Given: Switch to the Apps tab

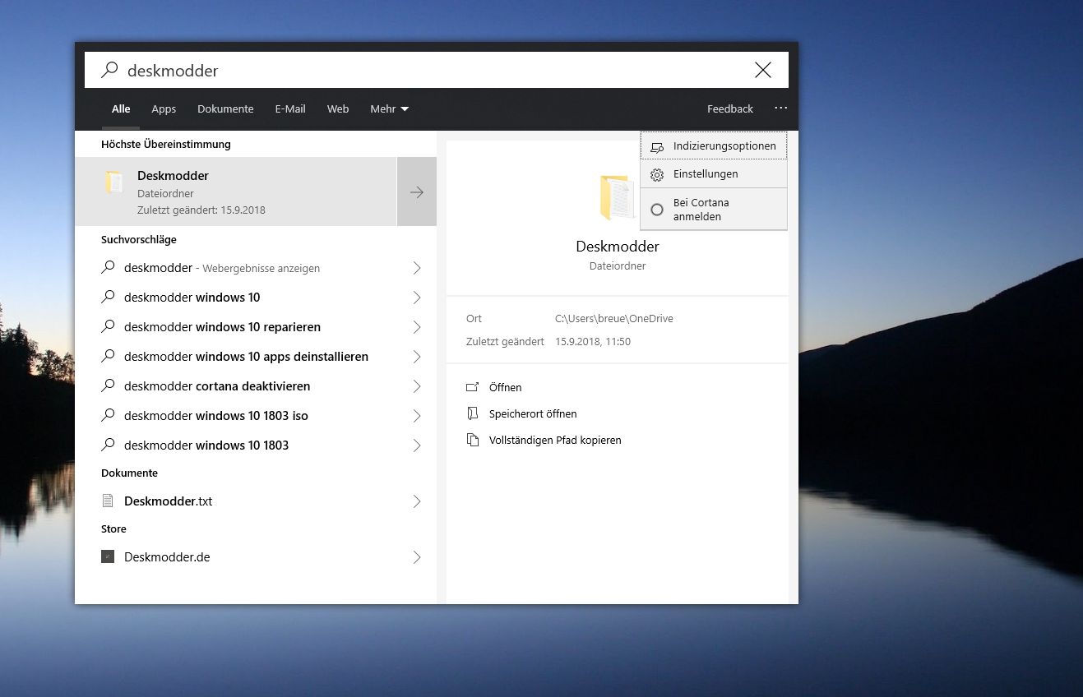Looking at the screenshot, I should (x=164, y=108).
